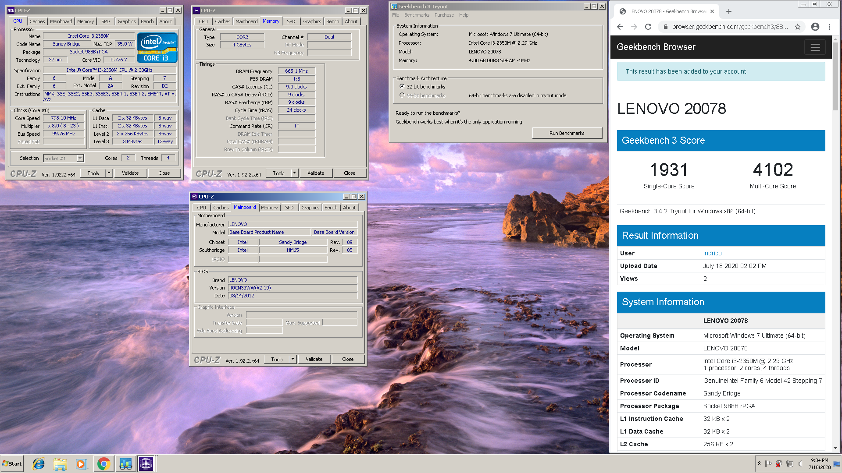This screenshot has height=473, width=842.
Task: Open About tab in CPU-Z Mainboard window
Action: [x=350, y=208]
